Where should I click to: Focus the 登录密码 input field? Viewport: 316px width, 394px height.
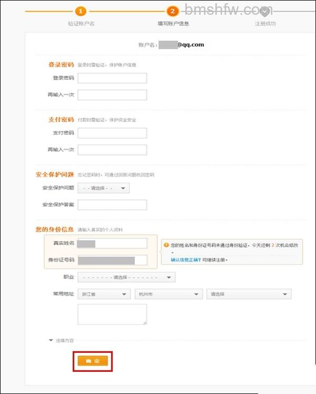click(112, 78)
